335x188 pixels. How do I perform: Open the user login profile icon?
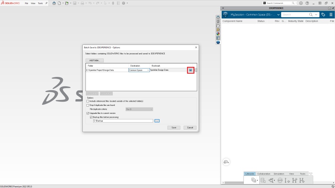point(301,3)
